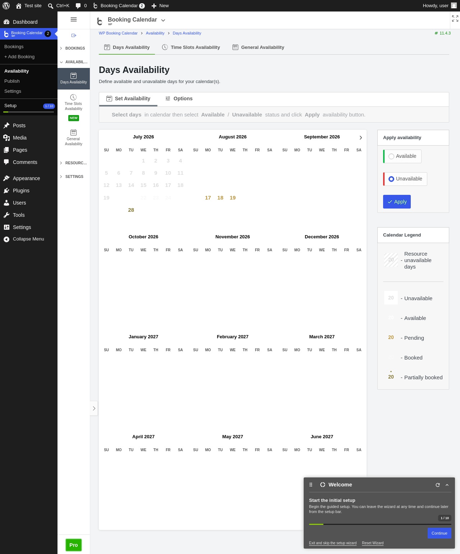This screenshot has width=460, height=554.
Task: Open WordPress Settings with sliders icon
Action: pos(29,227)
